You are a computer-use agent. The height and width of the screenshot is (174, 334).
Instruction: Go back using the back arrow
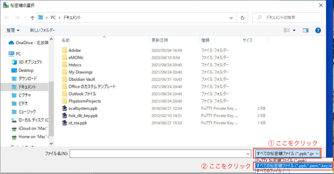7,18
